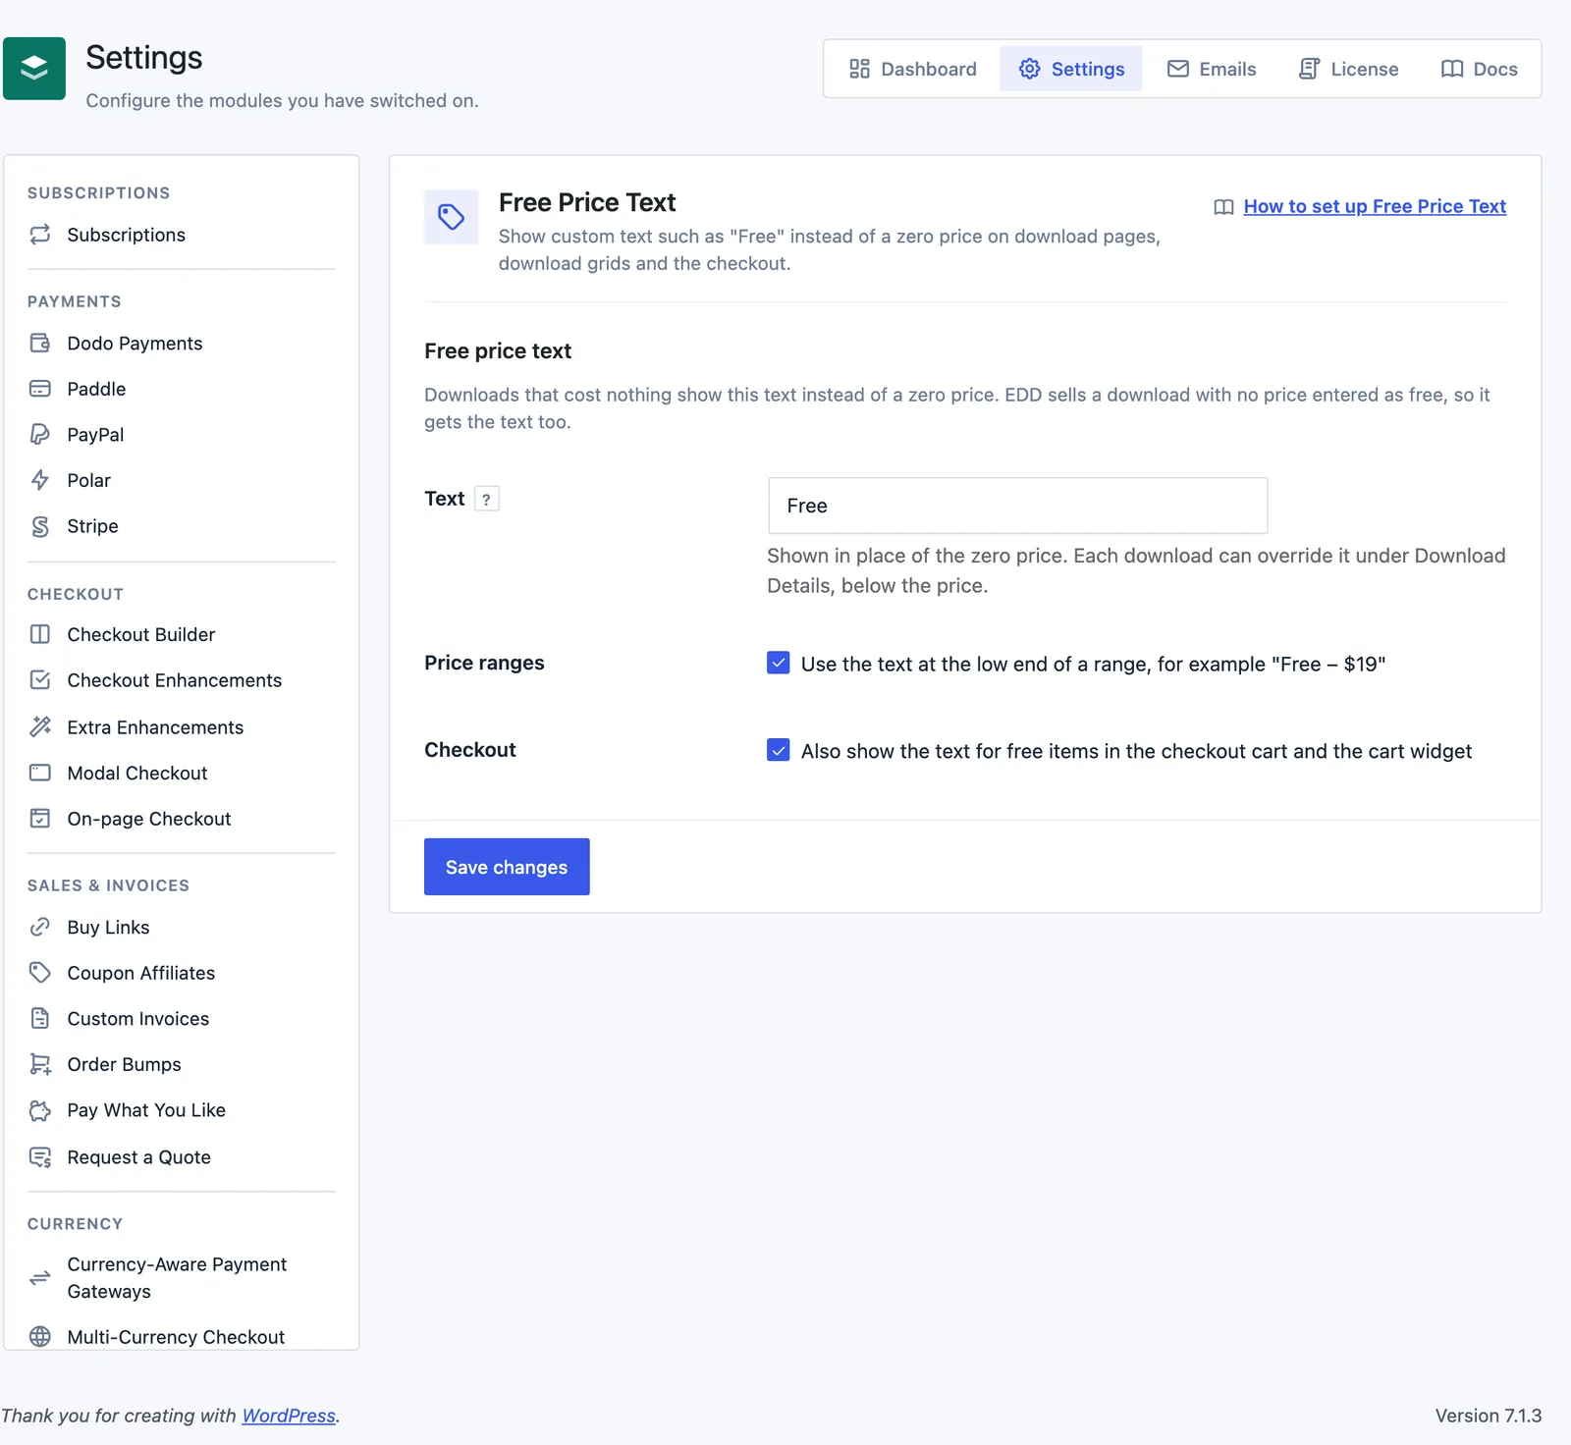Open the Stripe payment settings
Viewport: 1571px width, 1445px height.
coord(182,526)
